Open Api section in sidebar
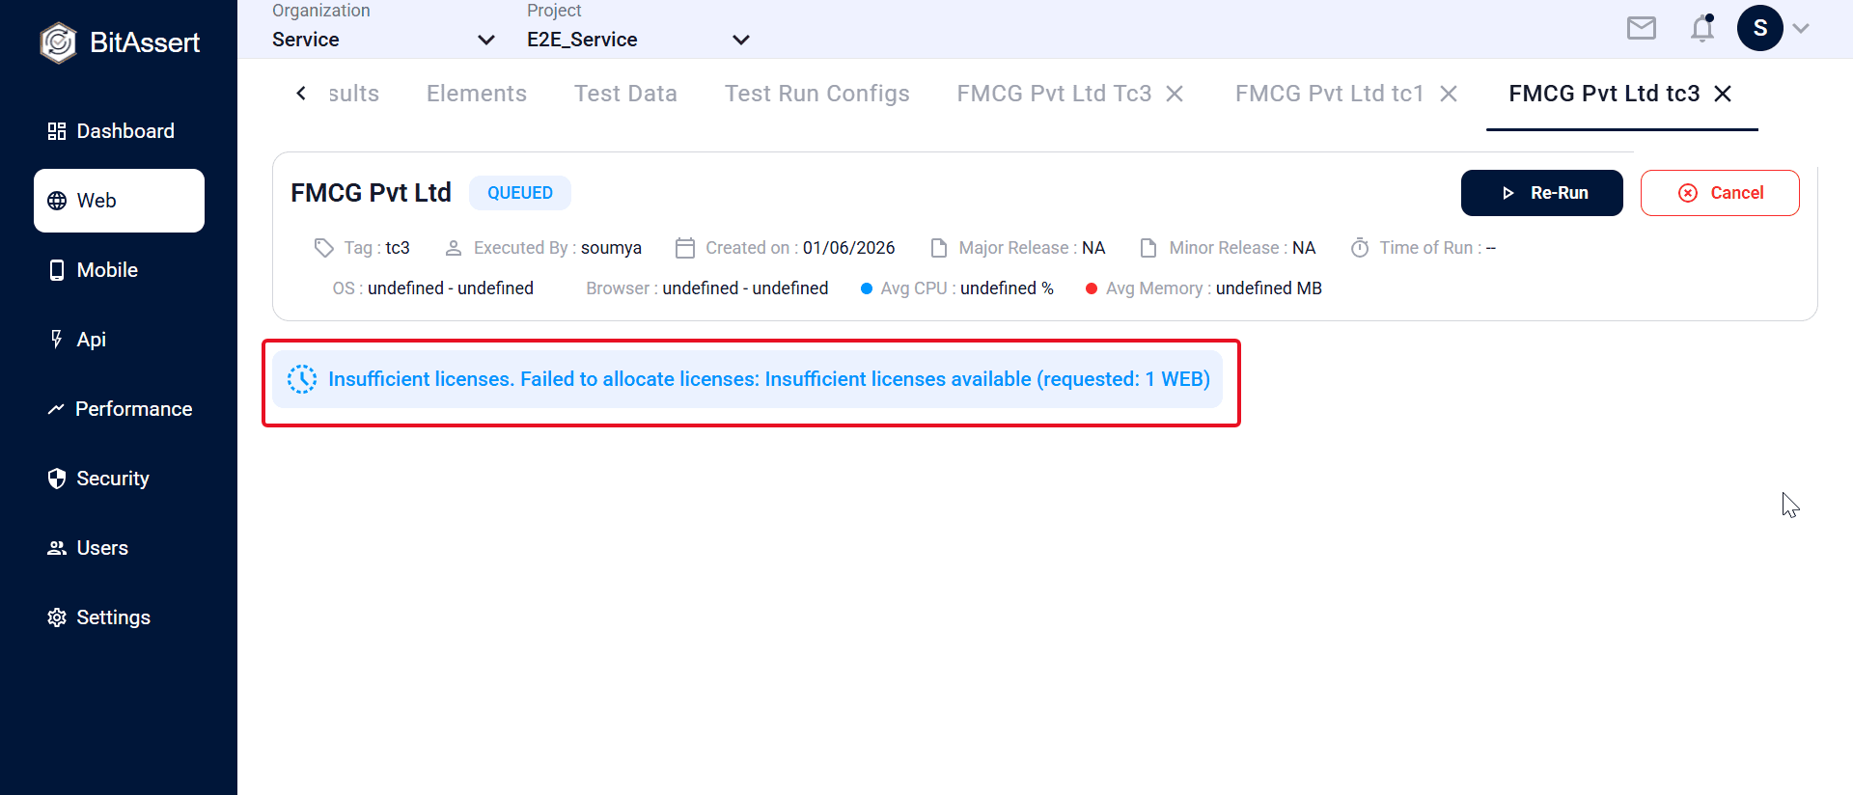This screenshot has height=795, width=1853. (119, 340)
